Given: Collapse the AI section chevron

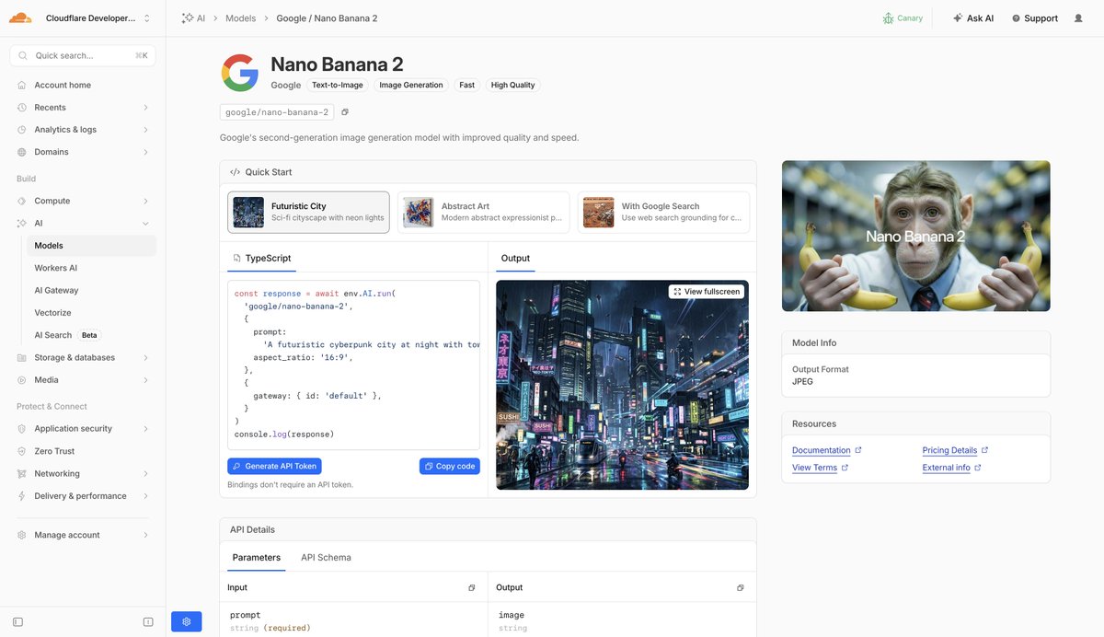Looking at the screenshot, I should (145, 223).
